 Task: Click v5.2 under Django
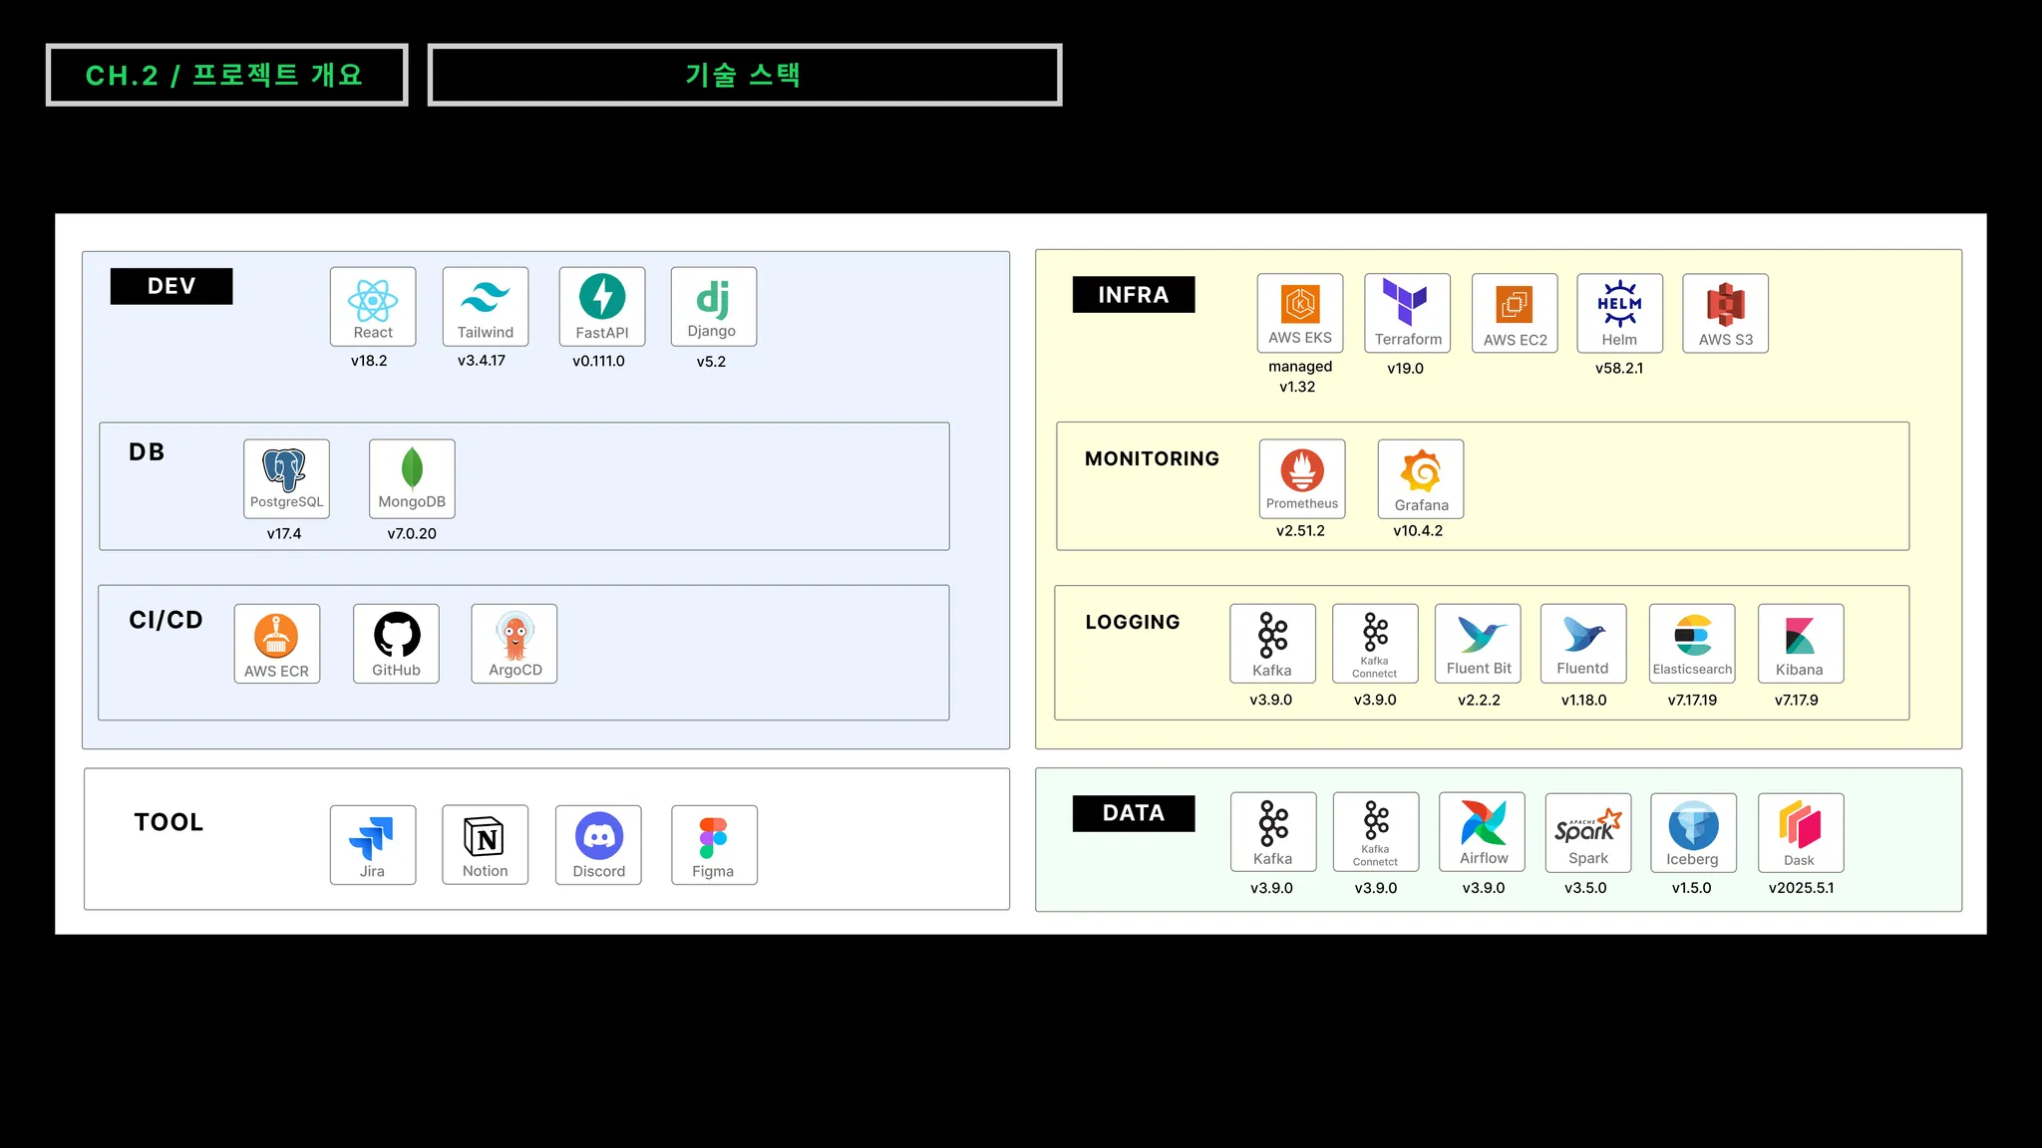(711, 362)
